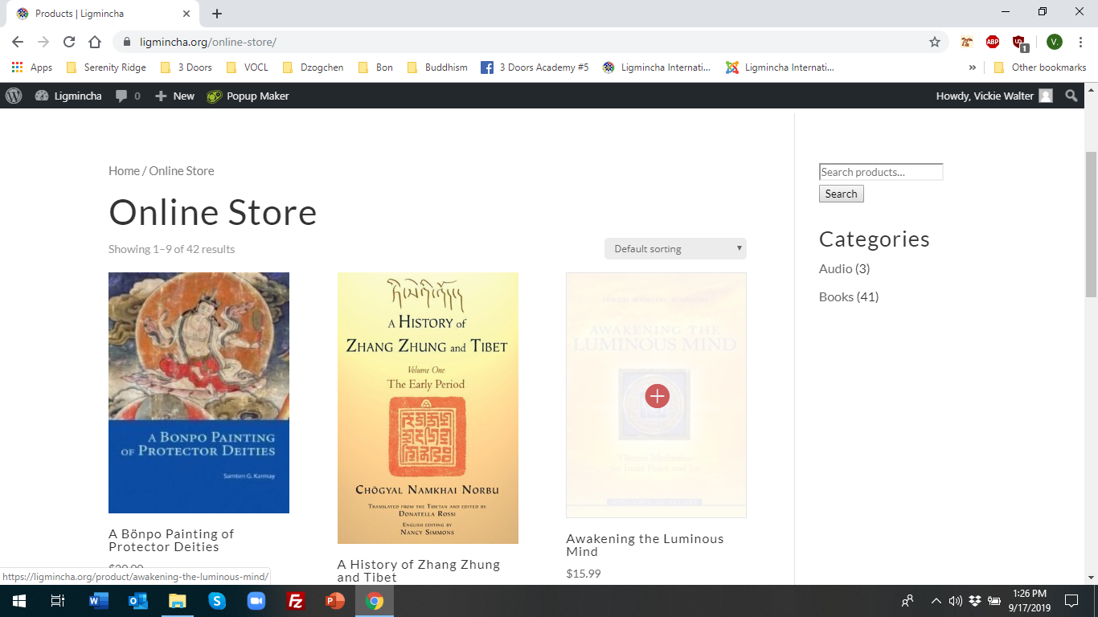
Task: Open A Bönpo Painting book cover thumbnail
Action: pos(199,392)
